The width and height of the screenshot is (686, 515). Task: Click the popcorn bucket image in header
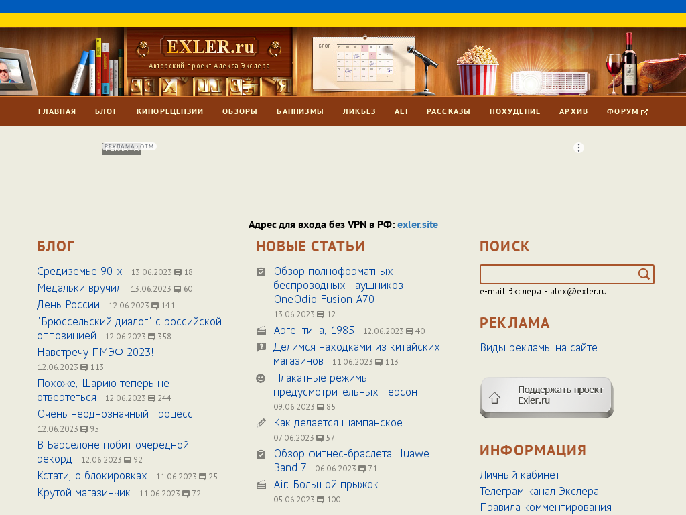click(477, 70)
